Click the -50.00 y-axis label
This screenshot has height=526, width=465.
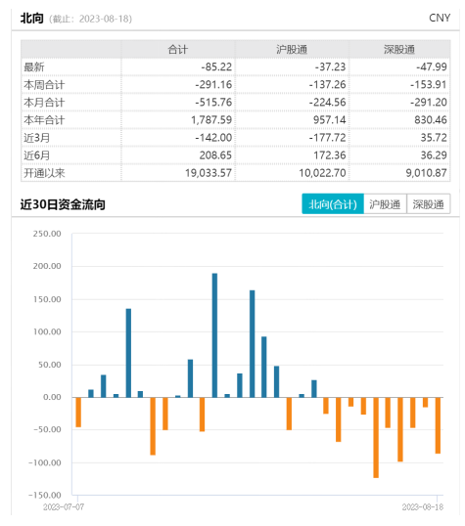[47, 429]
